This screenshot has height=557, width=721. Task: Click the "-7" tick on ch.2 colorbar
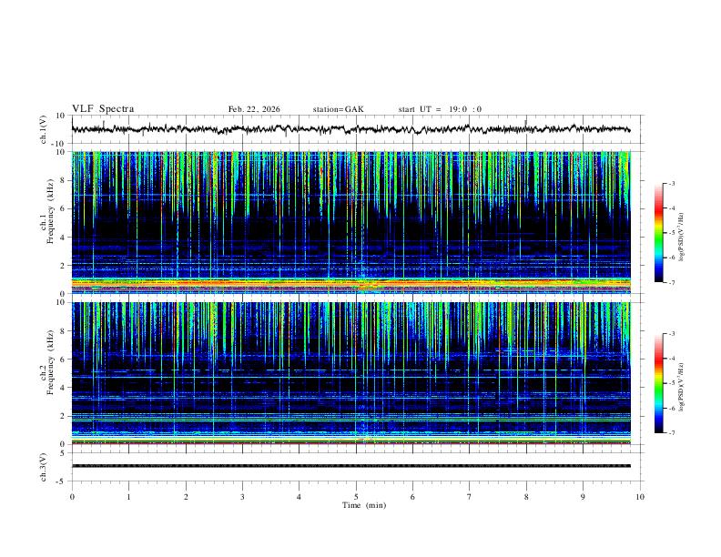pos(671,433)
